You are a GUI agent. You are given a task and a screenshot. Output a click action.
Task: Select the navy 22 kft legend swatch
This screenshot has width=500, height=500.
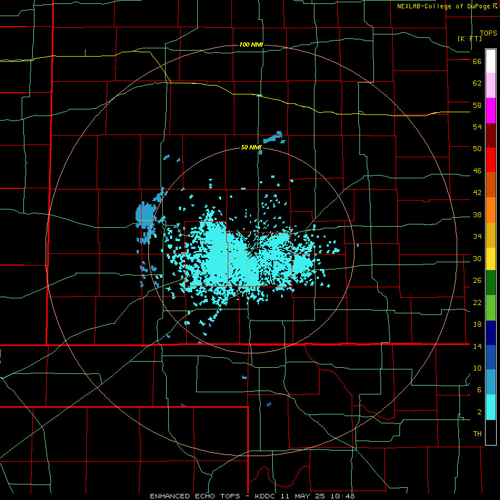(x=491, y=333)
